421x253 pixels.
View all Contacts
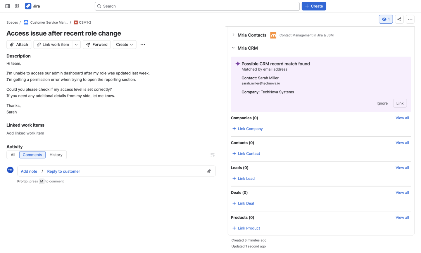(402, 143)
